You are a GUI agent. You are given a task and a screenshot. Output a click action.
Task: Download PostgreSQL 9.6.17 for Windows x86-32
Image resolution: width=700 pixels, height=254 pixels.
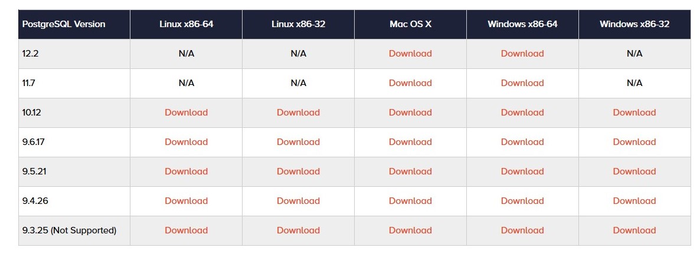pyautogui.click(x=634, y=142)
